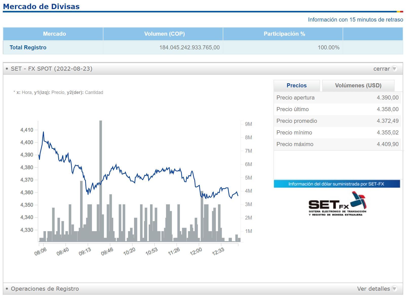Click the Precio apertura row
This screenshot has width=406, height=298.
(337, 98)
